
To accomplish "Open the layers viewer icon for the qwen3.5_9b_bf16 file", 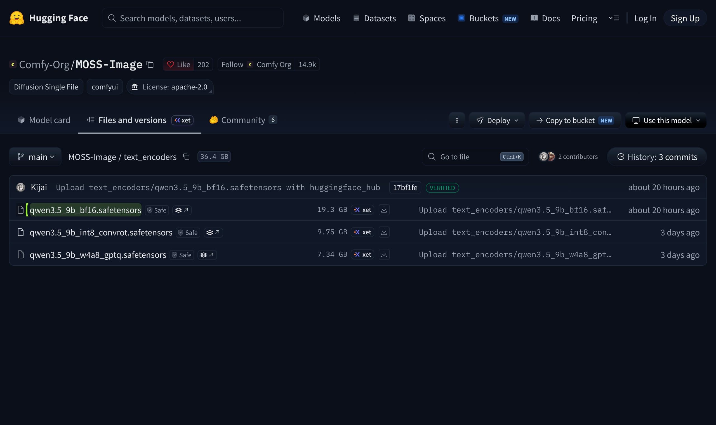I will 182,210.
